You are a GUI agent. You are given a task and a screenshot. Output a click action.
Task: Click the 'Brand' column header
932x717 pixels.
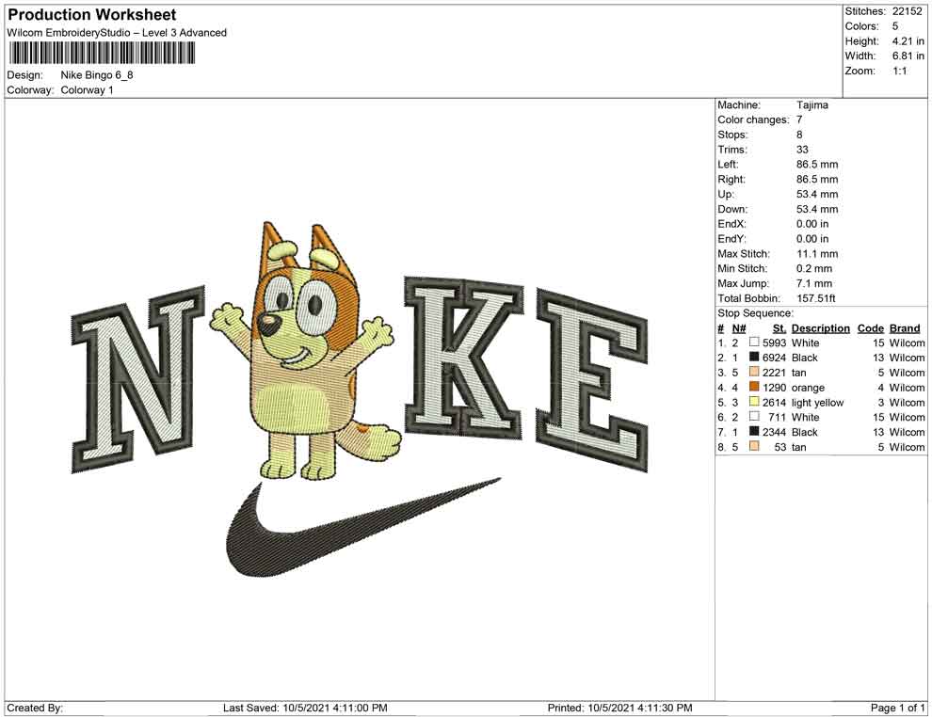905,327
